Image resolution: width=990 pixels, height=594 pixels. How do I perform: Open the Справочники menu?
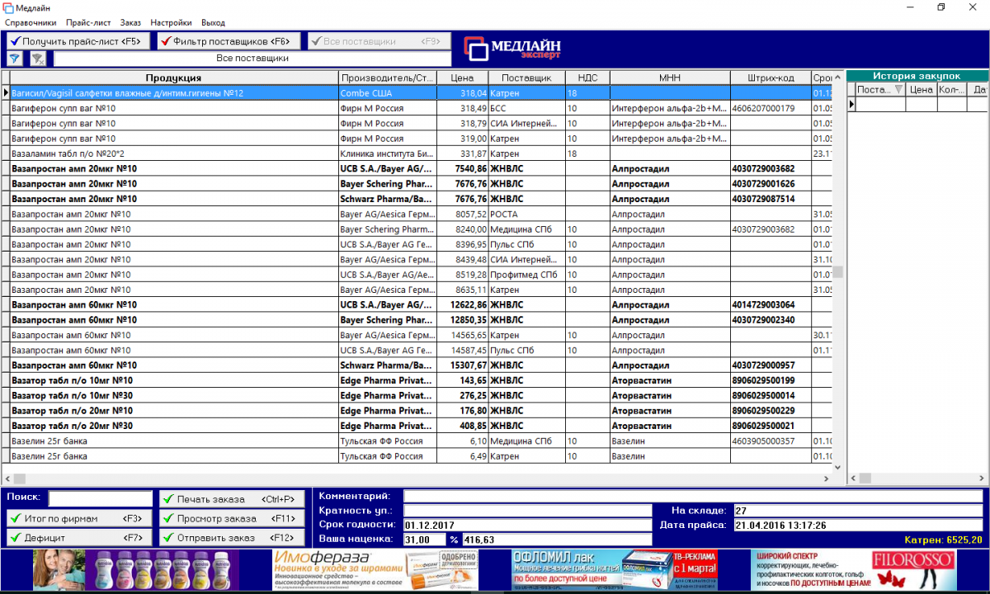[x=31, y=23]
